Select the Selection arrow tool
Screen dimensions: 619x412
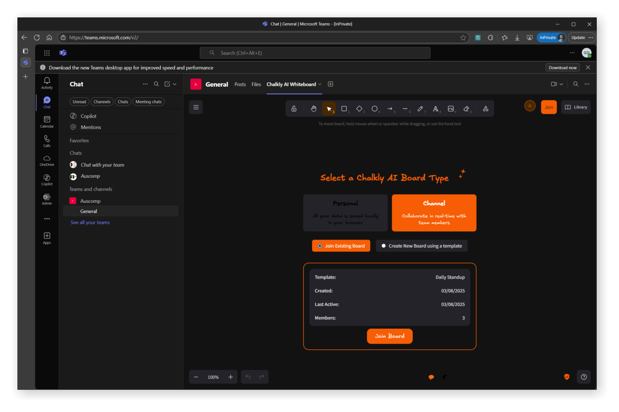pyautogui.click(x=329, y=109)
